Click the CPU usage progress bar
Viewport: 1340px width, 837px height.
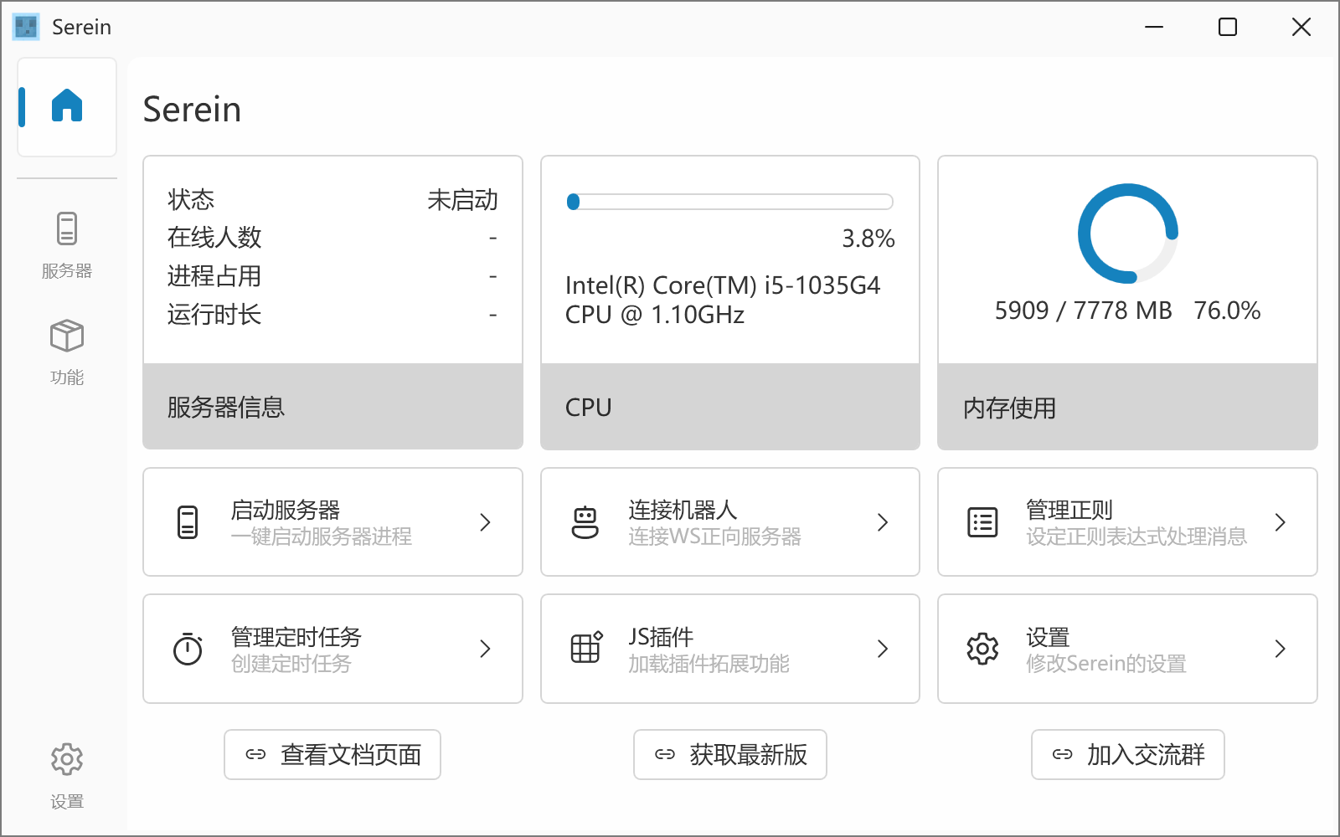[730, 202]
